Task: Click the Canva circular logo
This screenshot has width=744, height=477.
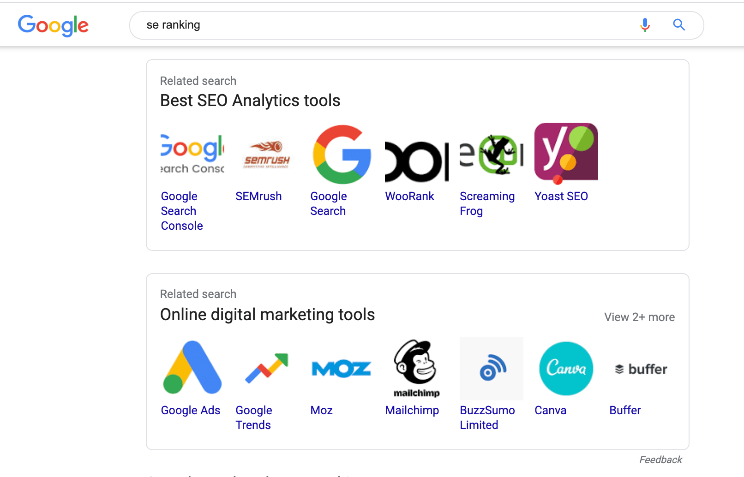Action: (566, 369)
